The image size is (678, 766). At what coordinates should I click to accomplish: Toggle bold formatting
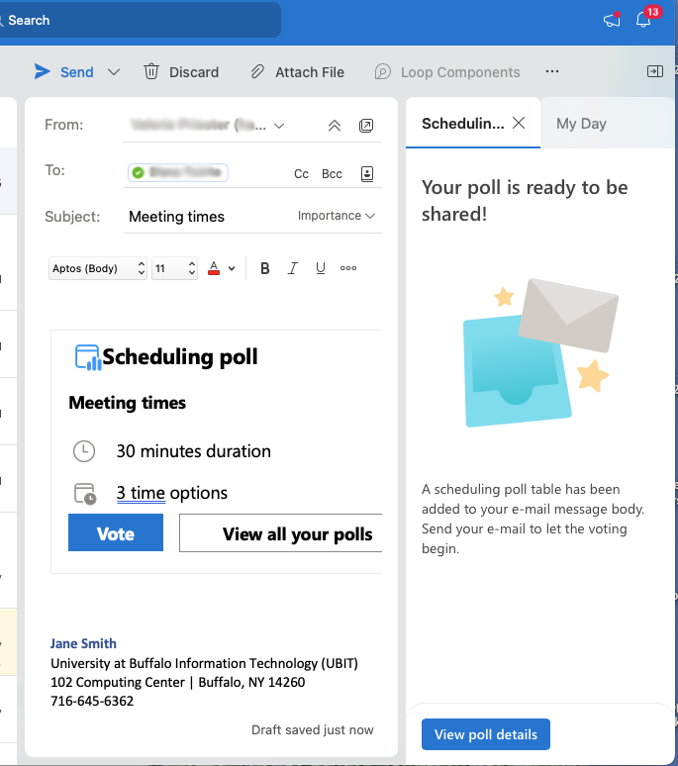[x=265, y=268]
